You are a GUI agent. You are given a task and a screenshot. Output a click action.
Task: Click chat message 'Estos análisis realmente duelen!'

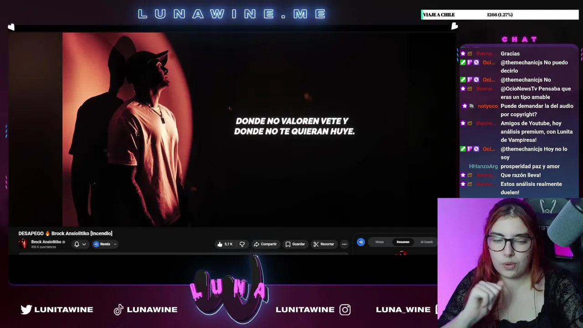[531, 188]
